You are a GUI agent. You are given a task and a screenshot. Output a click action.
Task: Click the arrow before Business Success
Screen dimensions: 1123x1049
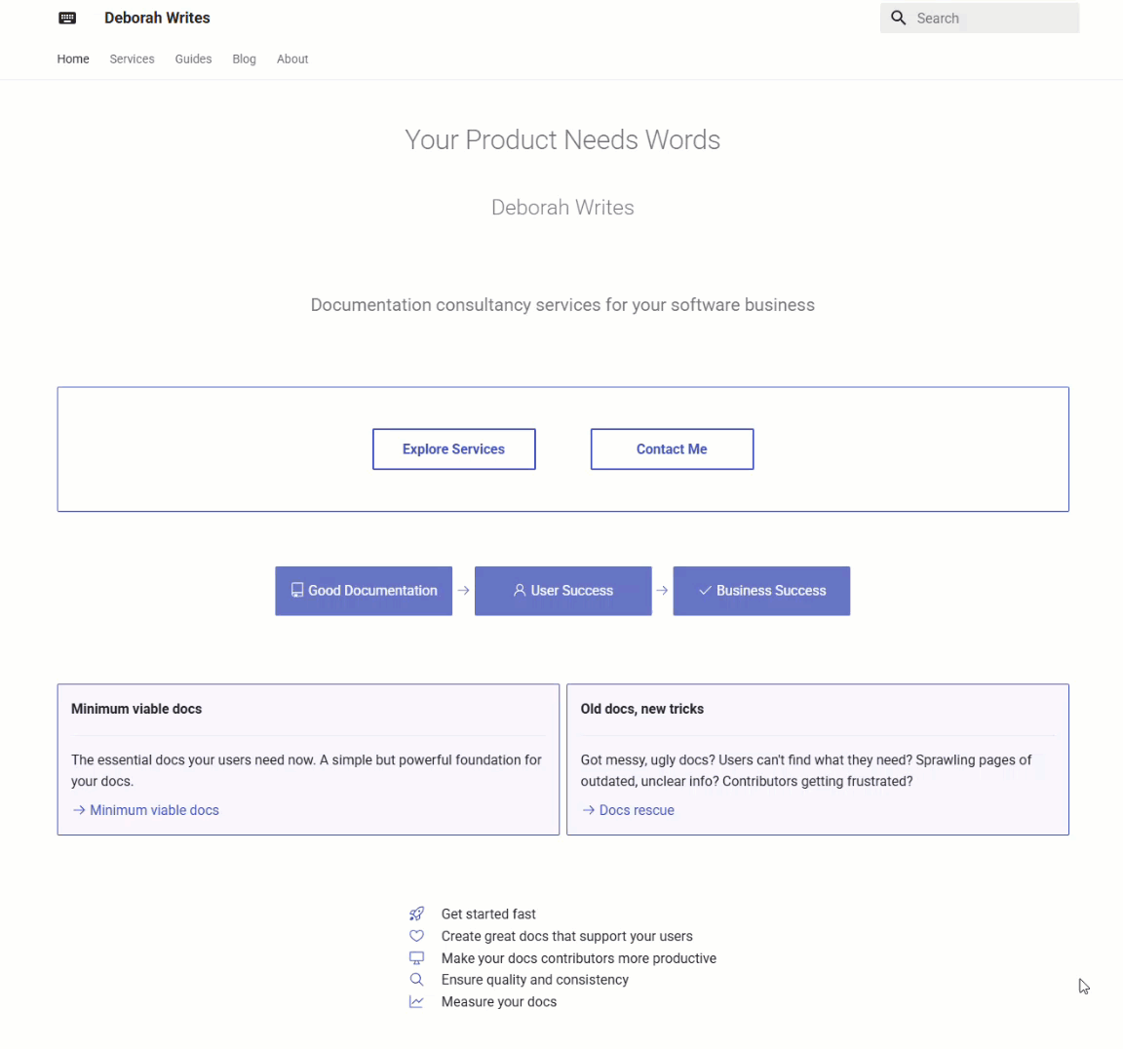662,591
